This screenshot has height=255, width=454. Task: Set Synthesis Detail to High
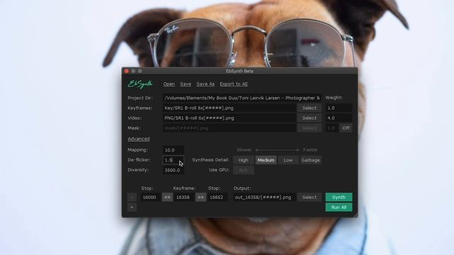(243, 160)
